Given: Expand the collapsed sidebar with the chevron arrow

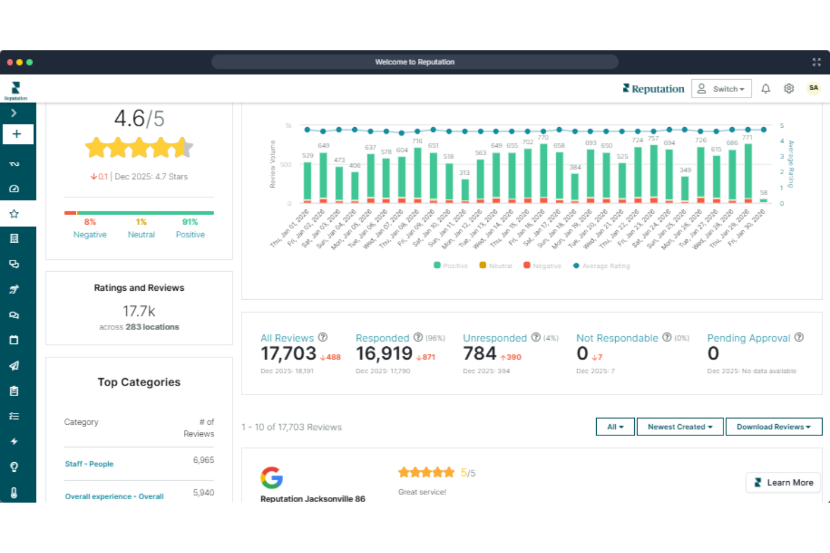Looking at the screenshot, I should [x=15, y=113].
